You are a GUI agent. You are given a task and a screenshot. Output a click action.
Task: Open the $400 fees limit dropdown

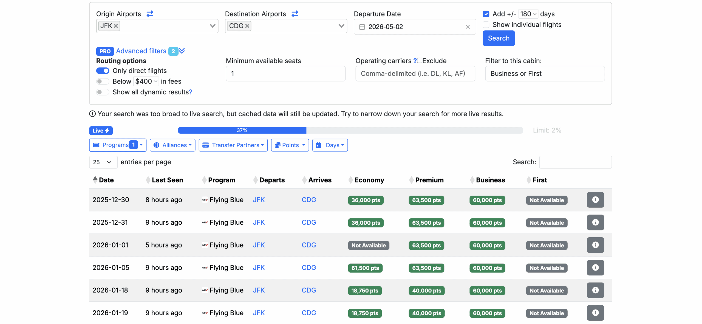coord(146,81)
